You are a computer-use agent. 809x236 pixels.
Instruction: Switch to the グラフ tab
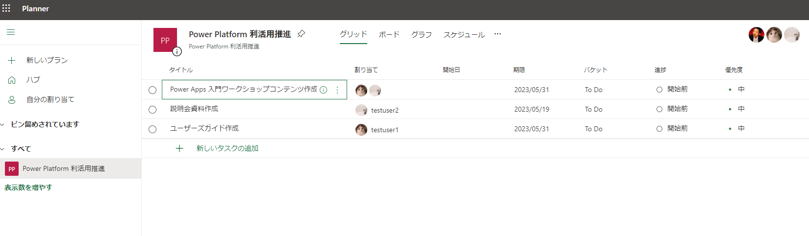422,34
